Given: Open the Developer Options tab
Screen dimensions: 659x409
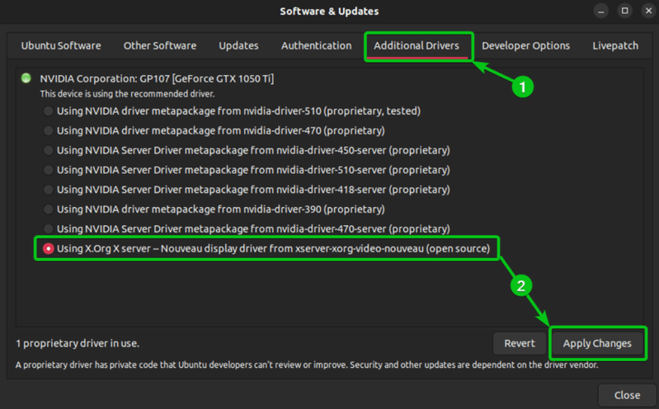Looking at the screenshot, I should [525, 46].
